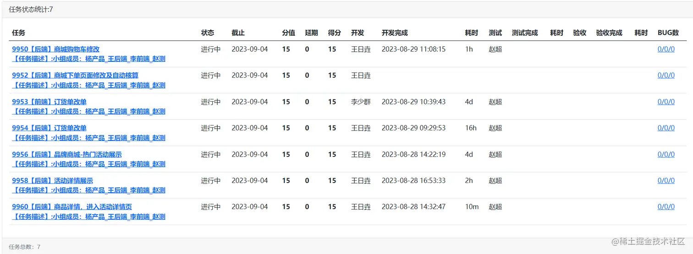Click developer 王日垚 in task 9952 row
This screenshot has height=254, width=693.
pos(361,75)
